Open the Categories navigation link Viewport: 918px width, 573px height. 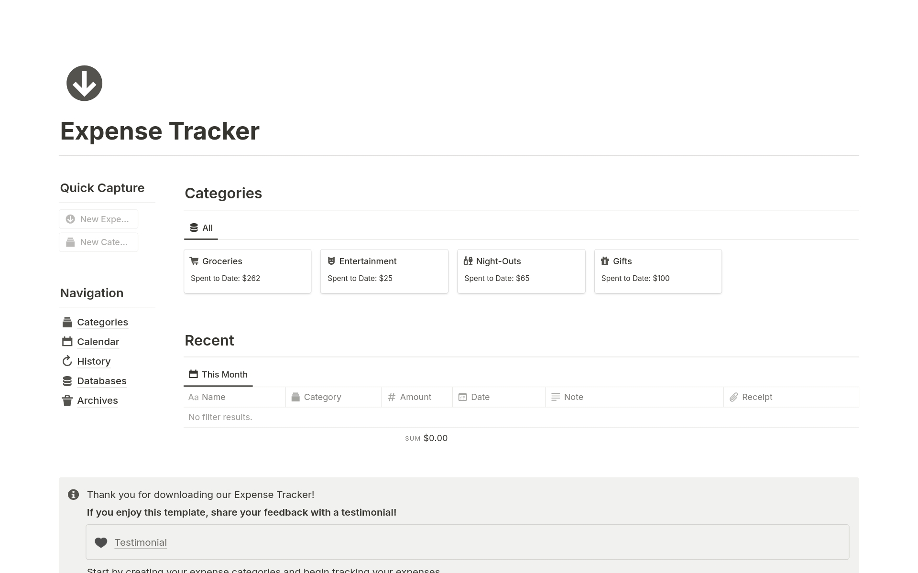pos(102,322)
